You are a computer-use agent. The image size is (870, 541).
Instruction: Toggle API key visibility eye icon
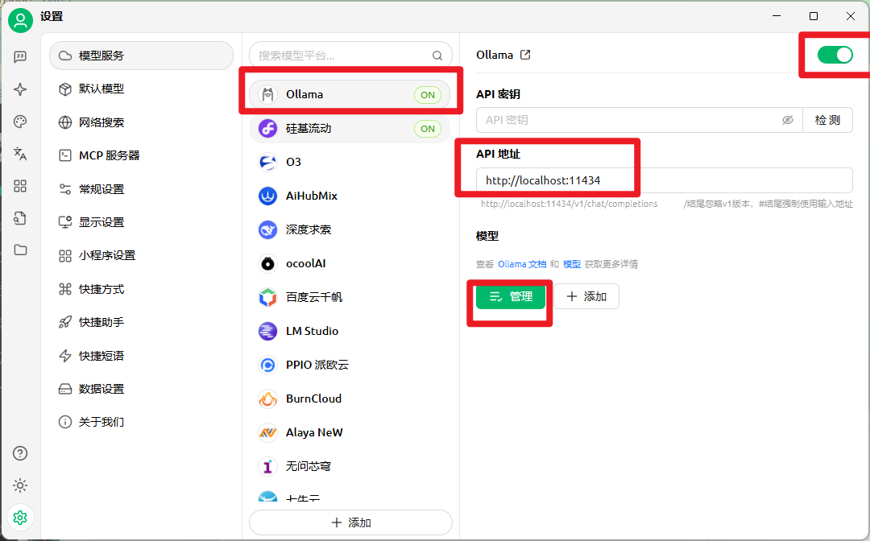point(787,120)
